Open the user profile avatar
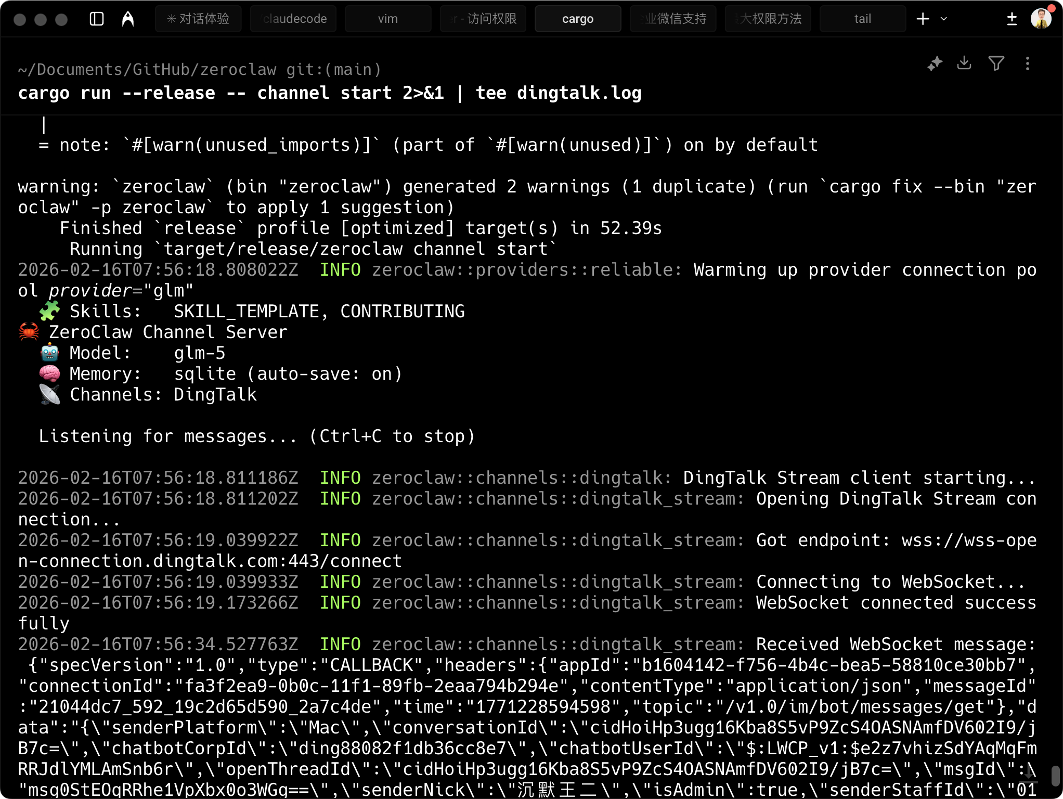Screen dimensions: 1063x799 1041,19
